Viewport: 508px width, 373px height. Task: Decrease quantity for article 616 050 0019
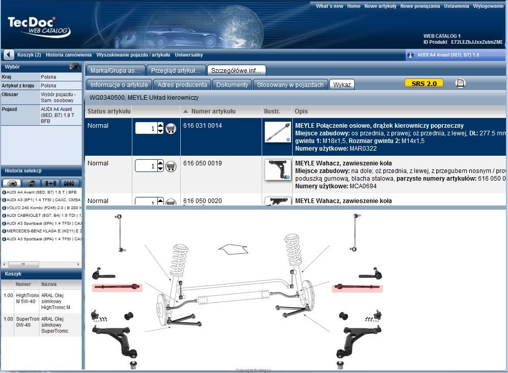pyautogui.click(x=160, y=169)
